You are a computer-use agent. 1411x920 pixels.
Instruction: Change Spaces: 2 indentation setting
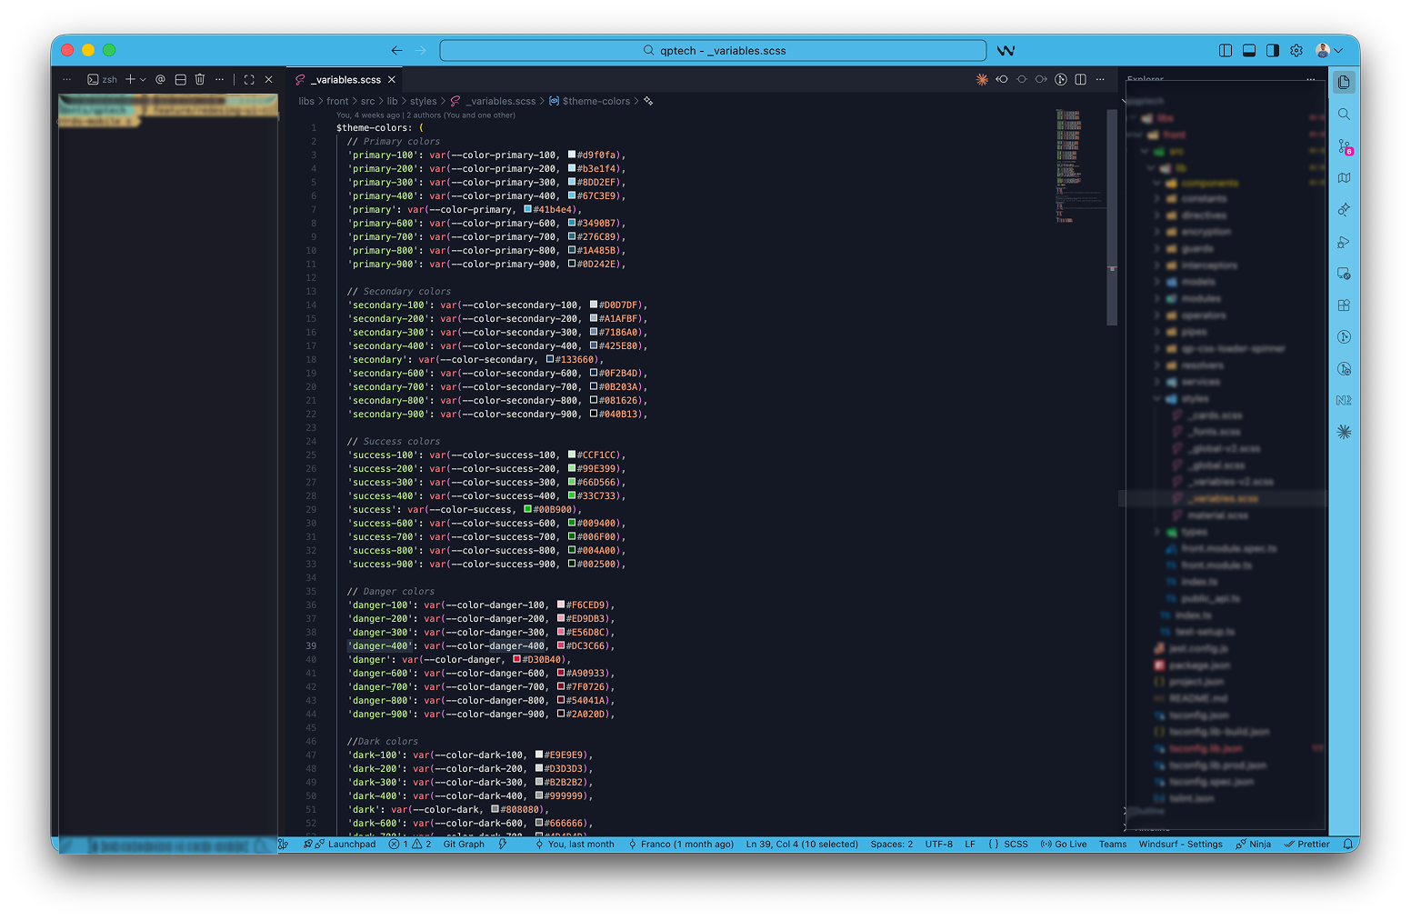point(890,844)
